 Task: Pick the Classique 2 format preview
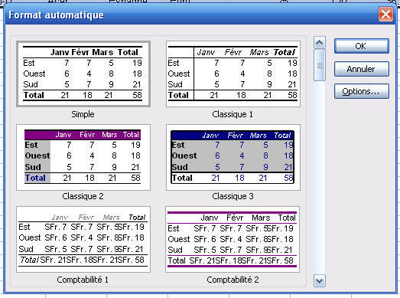tap(83, 157)
